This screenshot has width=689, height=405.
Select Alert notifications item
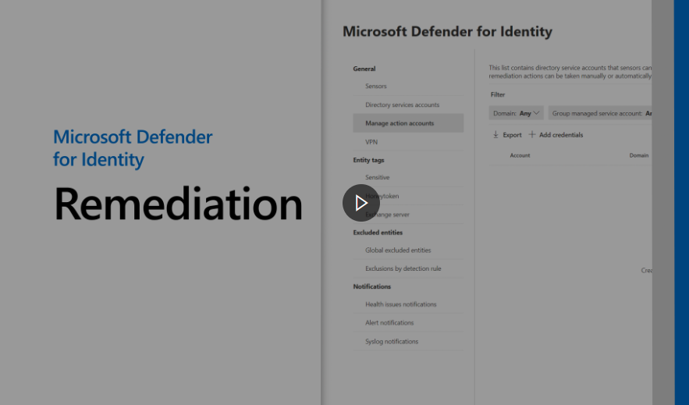pyautogui.click(x=389, y=323)
